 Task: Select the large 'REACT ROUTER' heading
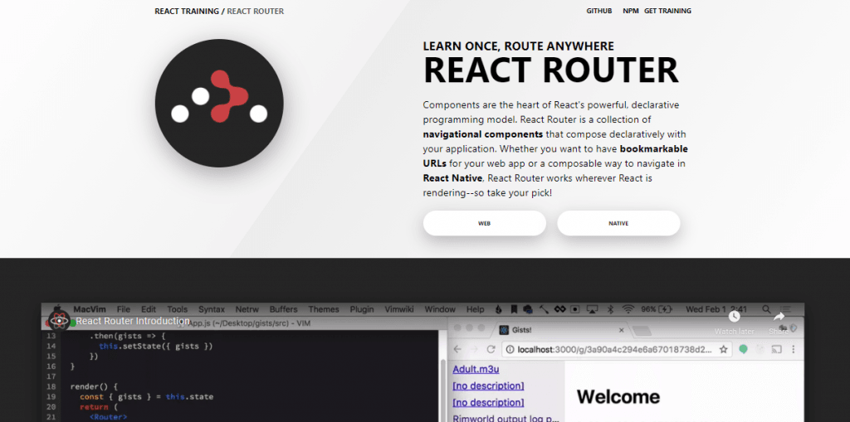coord(550,70)
